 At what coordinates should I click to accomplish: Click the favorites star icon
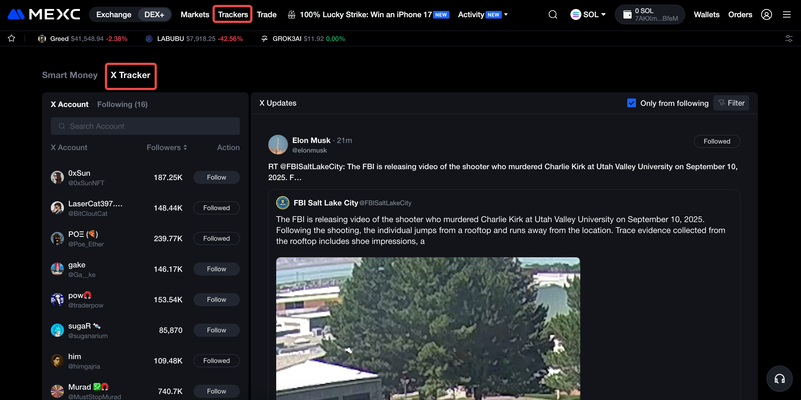pos(11,38)
